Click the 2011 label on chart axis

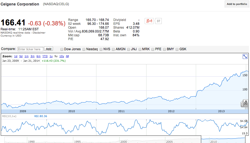[121, 111]
